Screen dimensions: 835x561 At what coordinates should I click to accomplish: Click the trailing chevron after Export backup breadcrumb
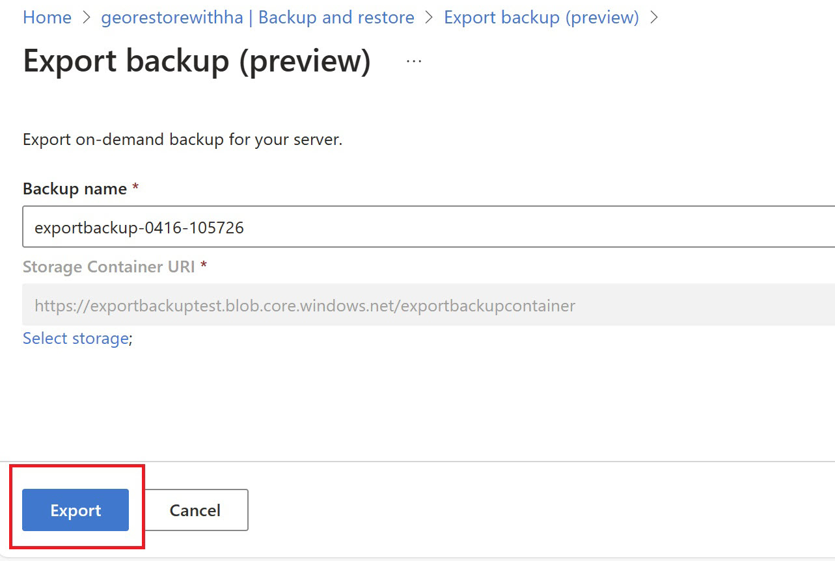coord(654,18)
